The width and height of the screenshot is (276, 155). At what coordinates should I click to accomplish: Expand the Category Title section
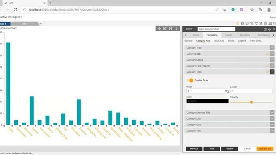pos(272,131)
